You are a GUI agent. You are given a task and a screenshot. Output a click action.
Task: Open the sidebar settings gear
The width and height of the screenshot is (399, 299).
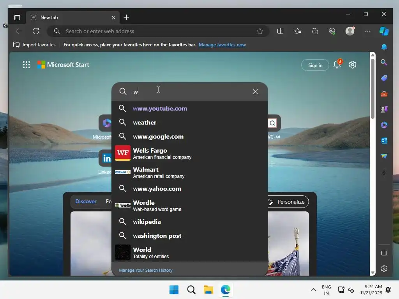pyautogui.click(x=384, y=269)
